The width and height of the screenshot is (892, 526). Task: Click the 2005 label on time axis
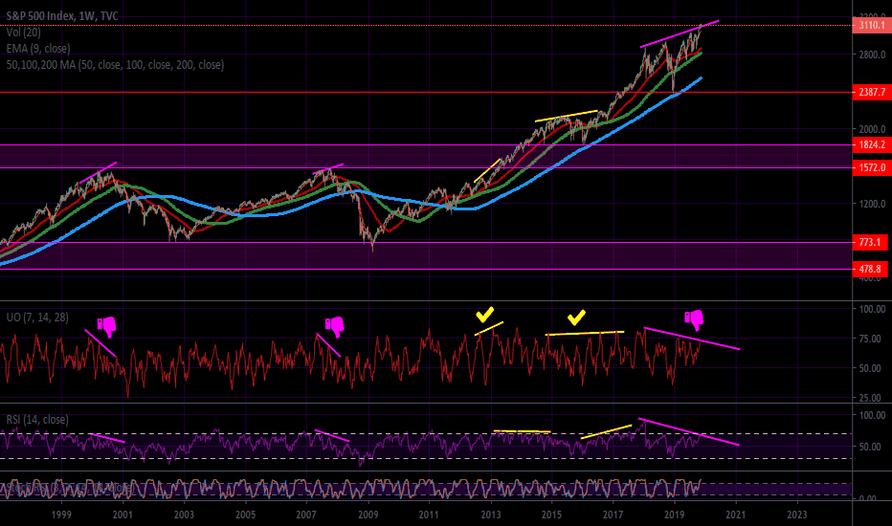coord(245,515)
